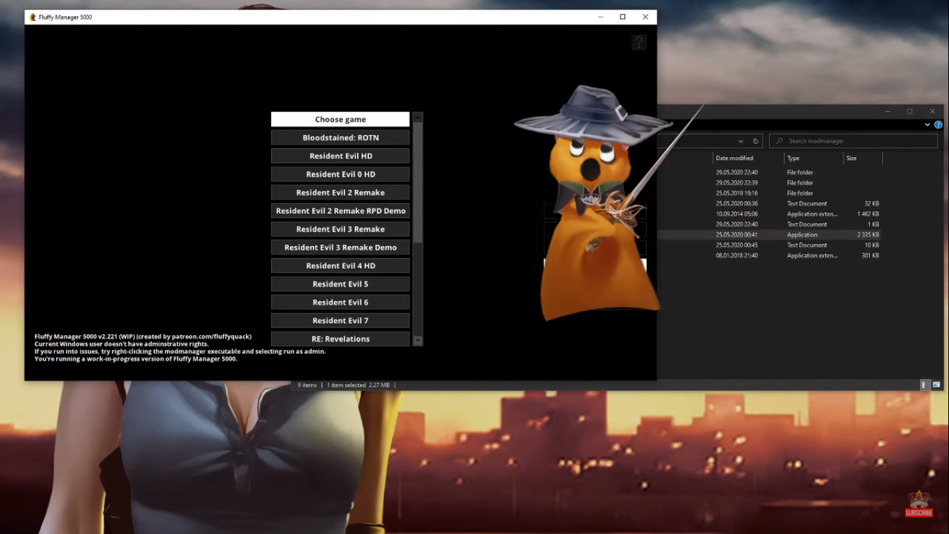Image resolution: width=949 pixels, height=534 pixels.
Task: Open the question mark help icon in Fluffy Manager
Action: (639, 42)
